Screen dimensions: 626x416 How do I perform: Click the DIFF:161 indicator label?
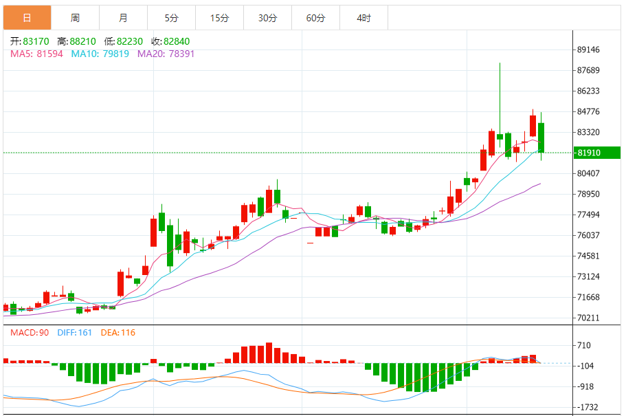point(74,333)
